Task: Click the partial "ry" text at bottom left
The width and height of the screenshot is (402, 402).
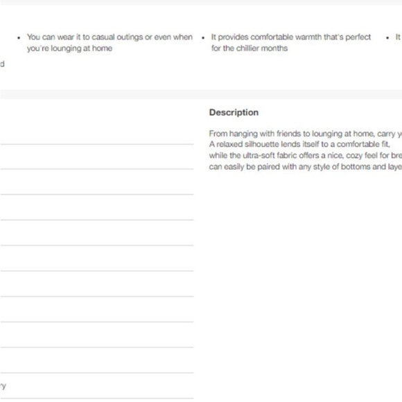Action: click(x=3, y=386)
